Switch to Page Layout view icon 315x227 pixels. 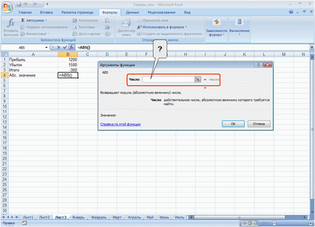(250, 223)
